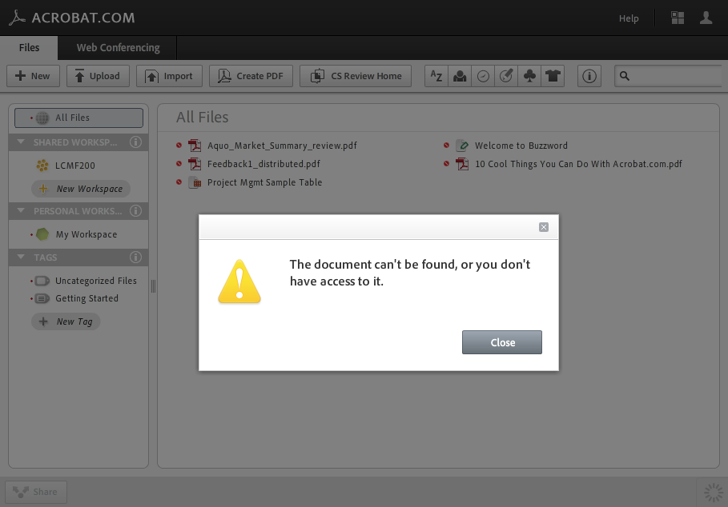Click the Create PDF button
The height and width of the screenshot is (507, 728).
(251, 76)
